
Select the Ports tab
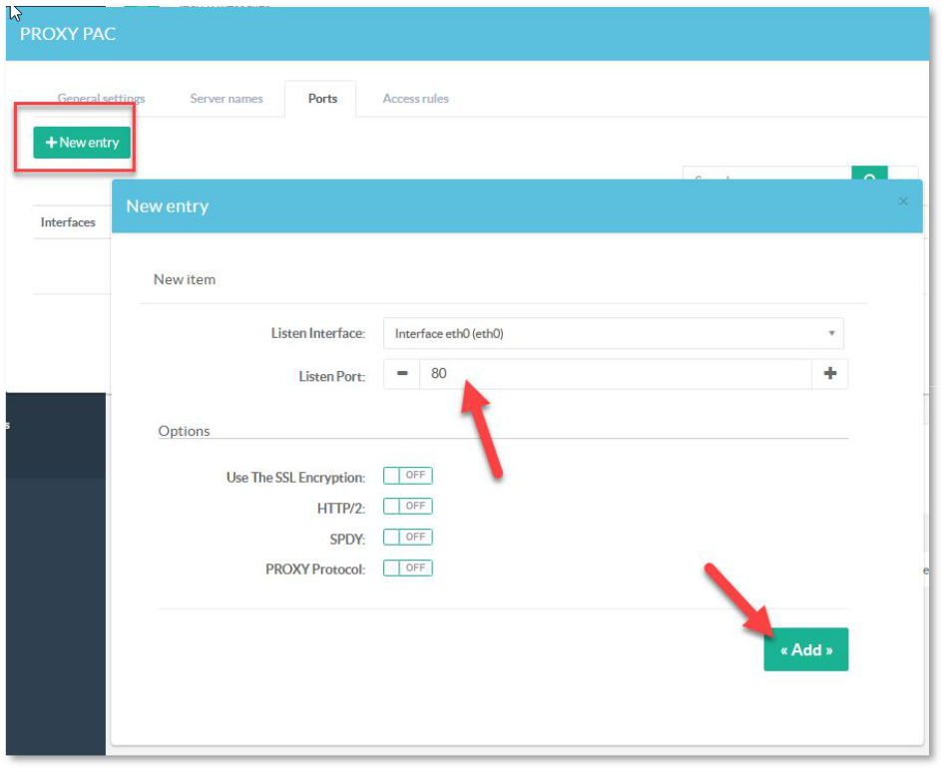click(x=322, y=99)
